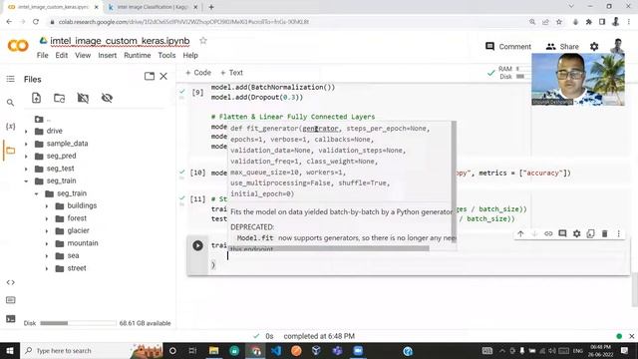Click the Comment button
Screen dimensions: 638x359
coord(508,47)
